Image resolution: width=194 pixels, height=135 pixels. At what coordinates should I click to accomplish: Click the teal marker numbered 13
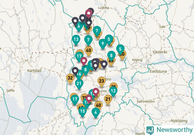(76, 40)
